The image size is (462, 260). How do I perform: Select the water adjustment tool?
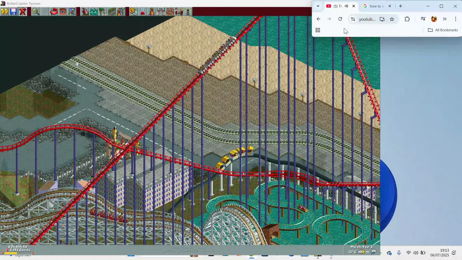pyautogui.click(x=94, y=11)
